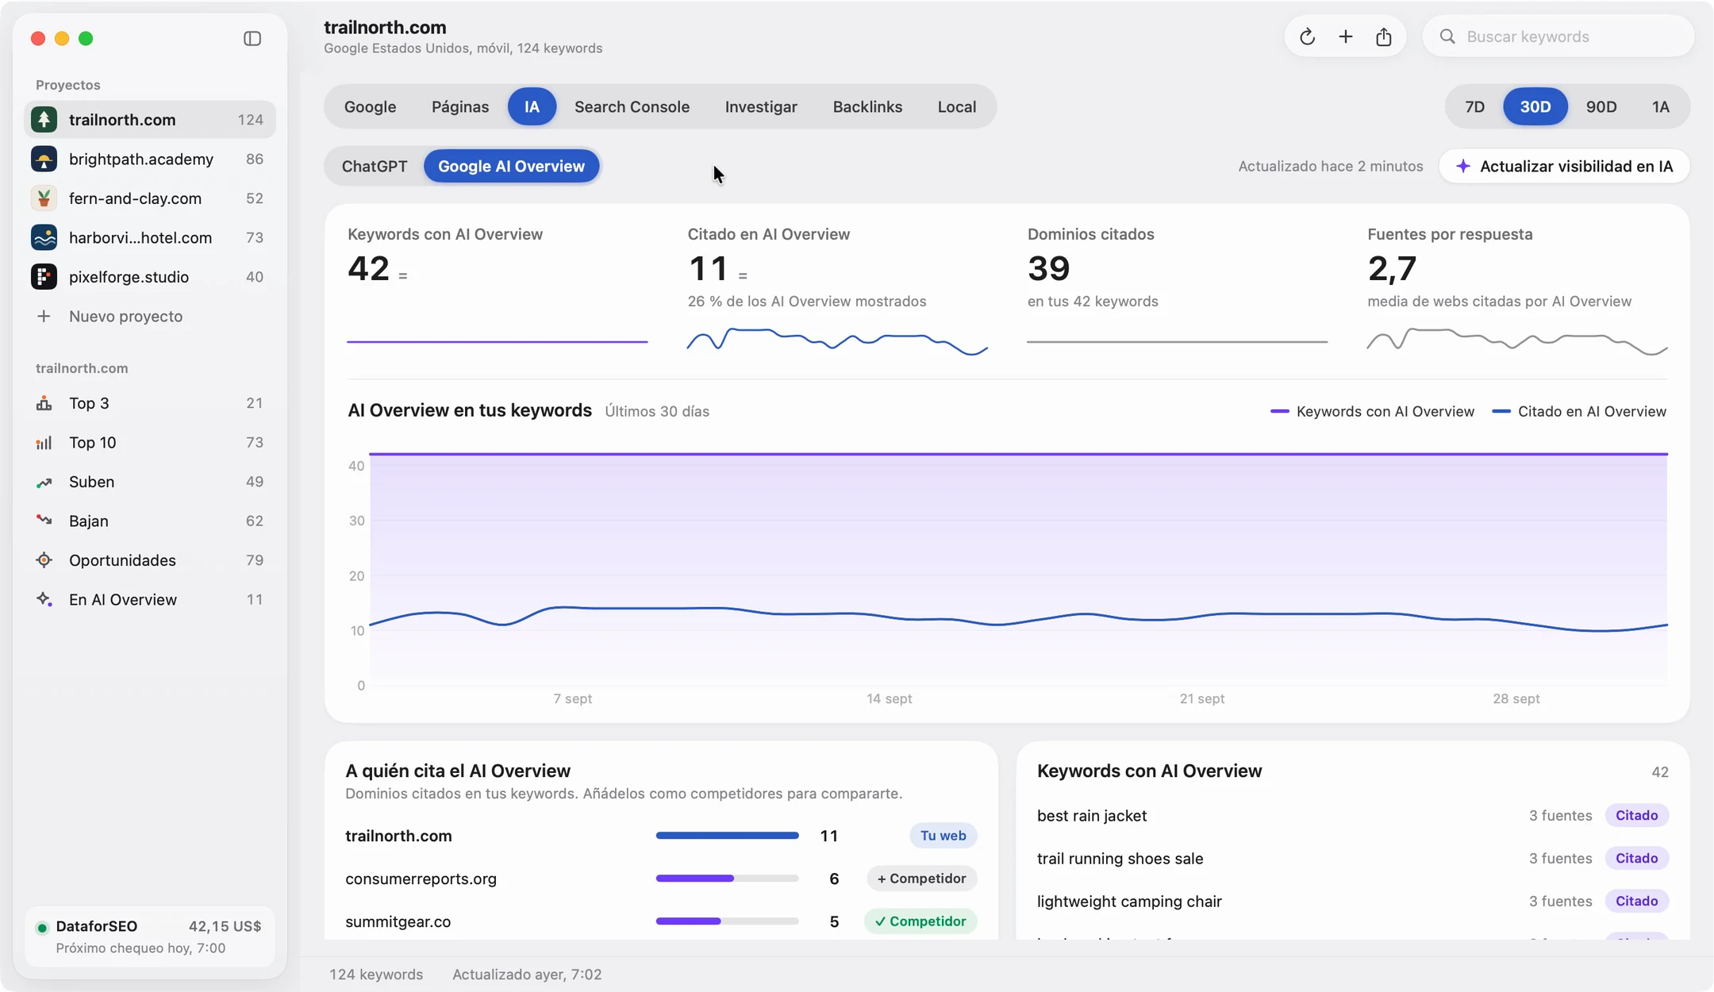Click the trailnorth.com citation progress bar
This screenshot has height=992, width=1714.
click(727, 836)
